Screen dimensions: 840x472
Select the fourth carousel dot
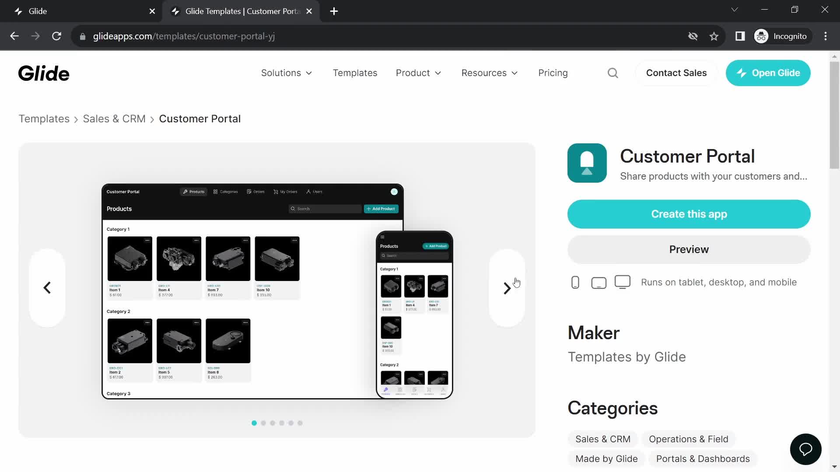click(x=282, y=423)
